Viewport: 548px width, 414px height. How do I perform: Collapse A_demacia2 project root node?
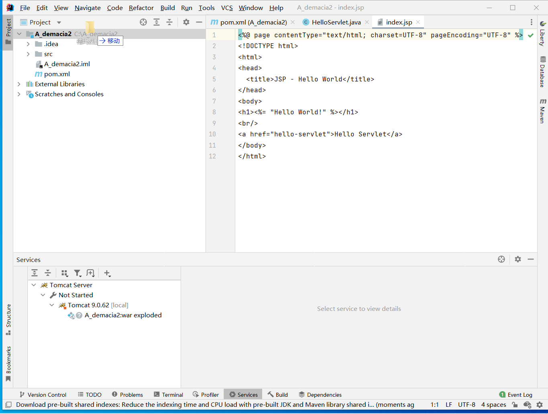19,34
